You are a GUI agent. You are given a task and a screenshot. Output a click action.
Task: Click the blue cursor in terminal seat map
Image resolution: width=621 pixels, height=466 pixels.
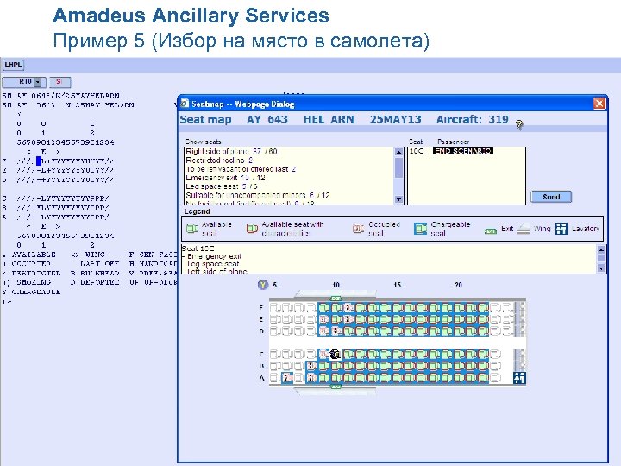click(x=39, y=161)
